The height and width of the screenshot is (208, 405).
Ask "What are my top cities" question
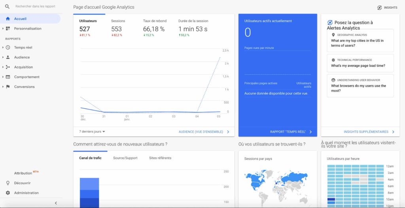360,41
